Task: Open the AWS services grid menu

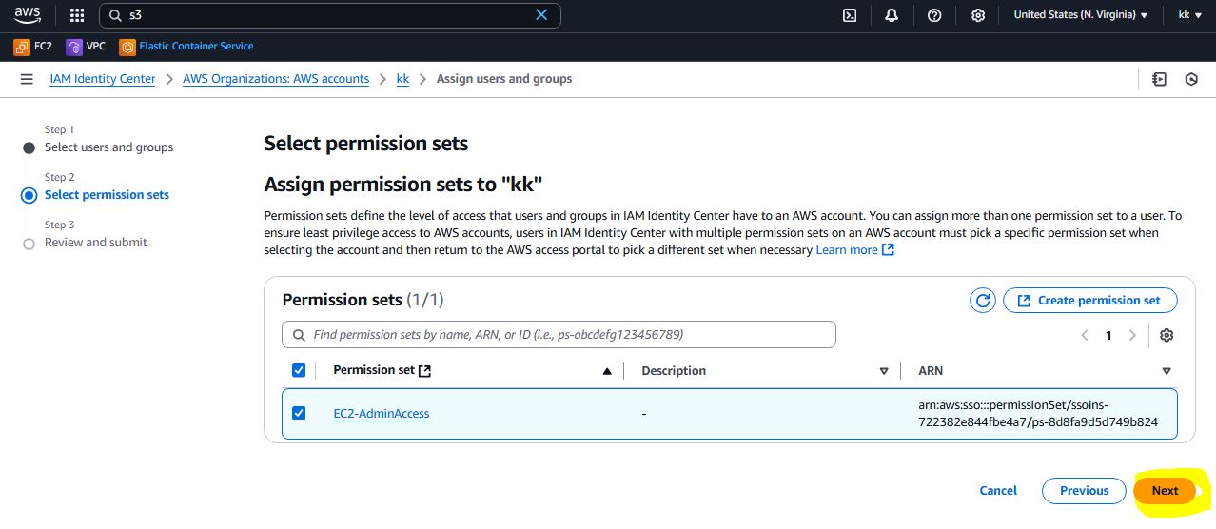Action: [77, 15]
